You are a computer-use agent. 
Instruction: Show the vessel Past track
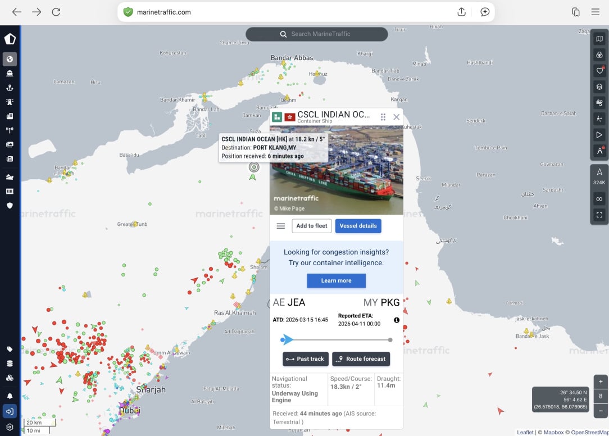coord(305,359)
